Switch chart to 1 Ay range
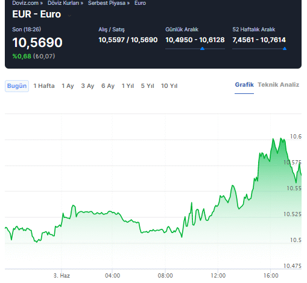This screenshot has width=307, height=283. (x=68, y=86)
